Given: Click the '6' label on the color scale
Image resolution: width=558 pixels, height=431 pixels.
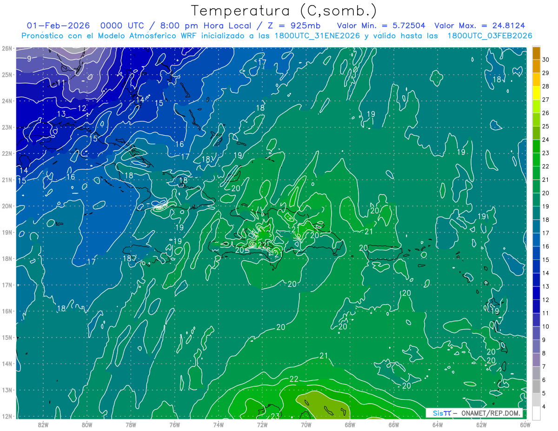Looking at the screenshot, I should coord(545,380).
